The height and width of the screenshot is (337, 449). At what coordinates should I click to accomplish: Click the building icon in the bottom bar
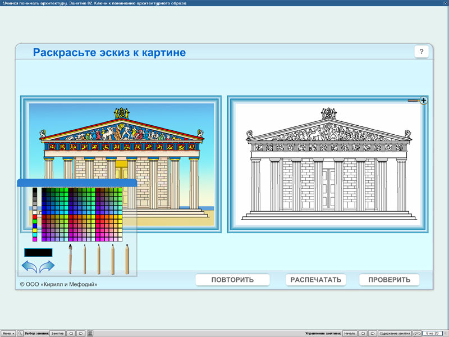pyautogui.click(x=90, y=333)
